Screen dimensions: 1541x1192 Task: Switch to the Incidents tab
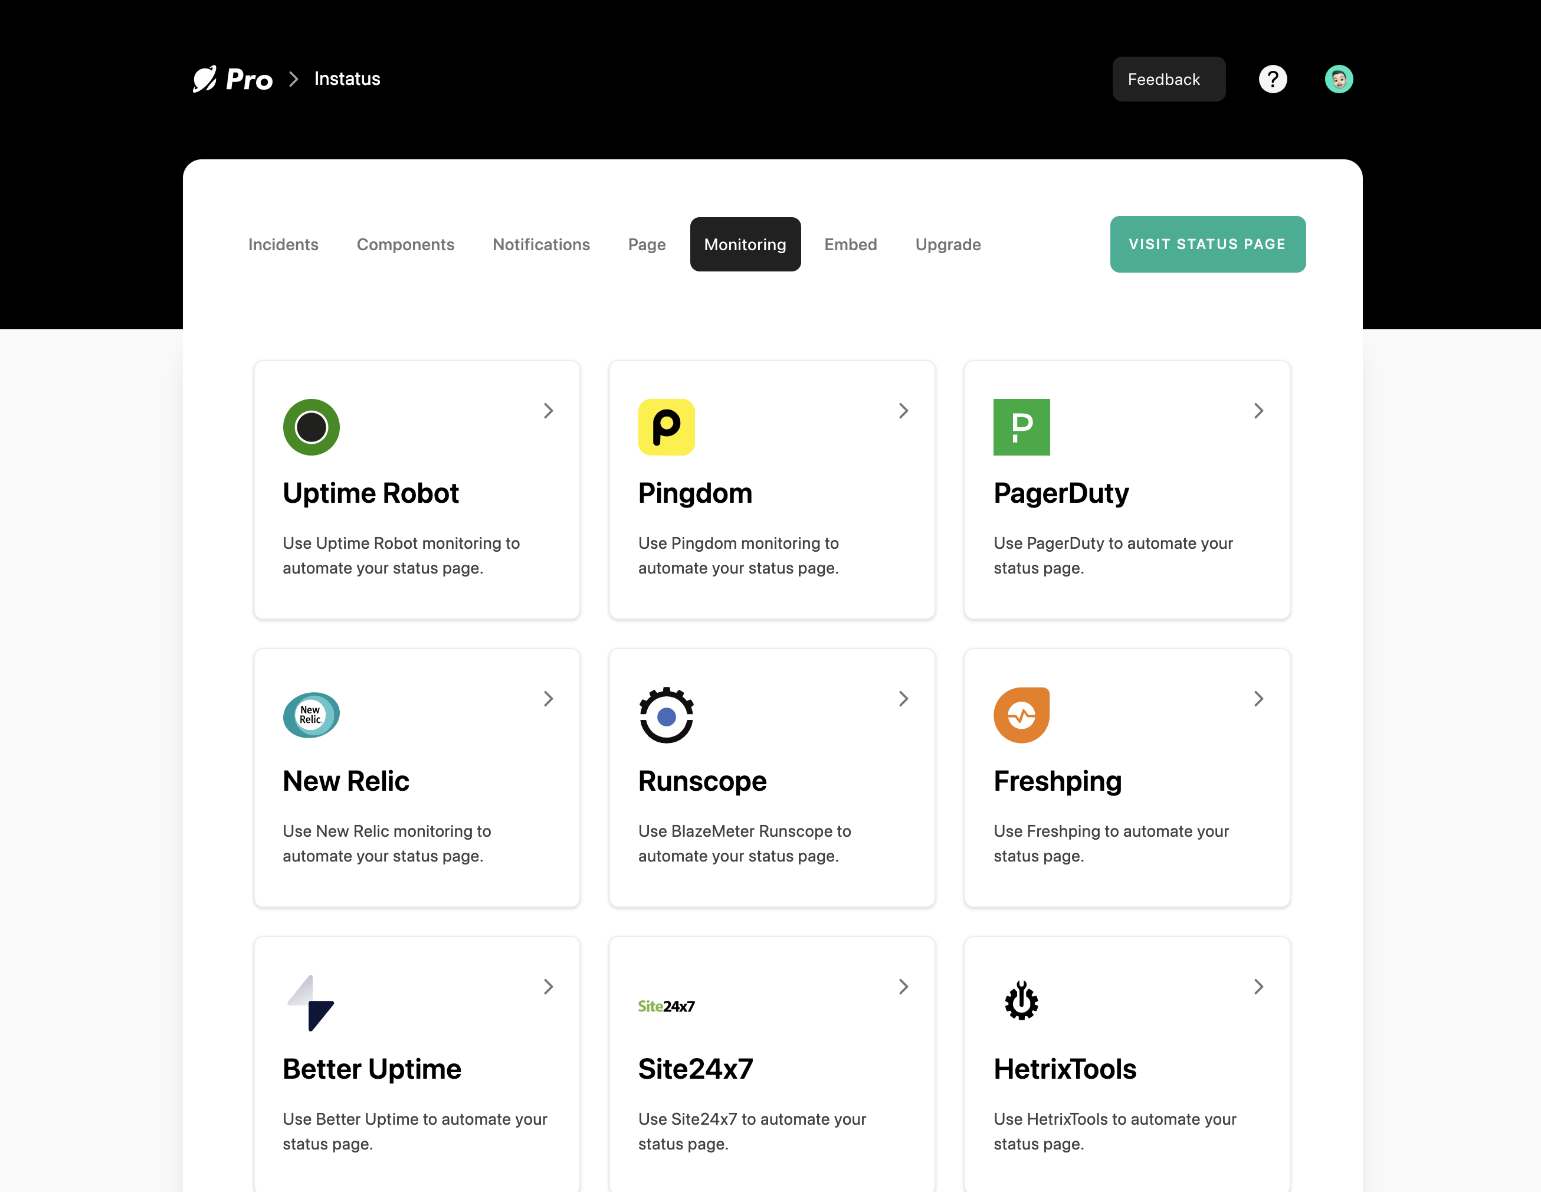(x=283, y=244)
